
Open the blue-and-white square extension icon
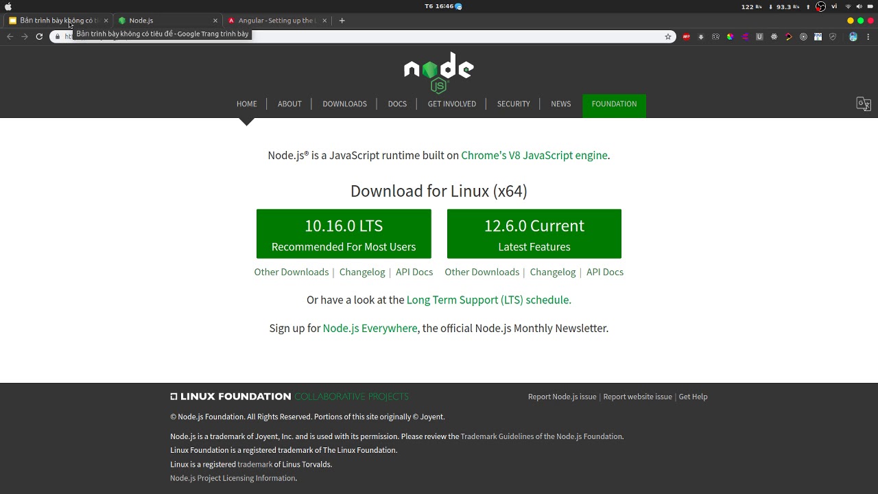[x=818, y=37]
